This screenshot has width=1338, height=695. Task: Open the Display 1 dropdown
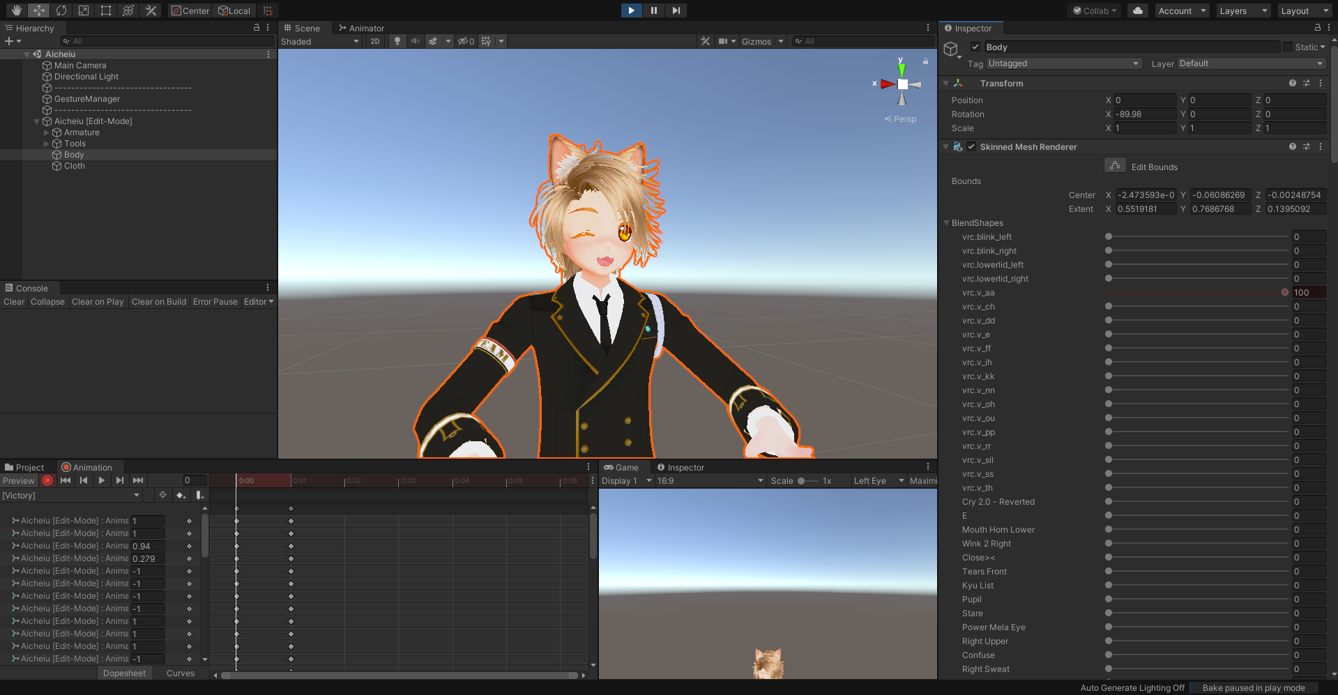[x=627, y=480]
